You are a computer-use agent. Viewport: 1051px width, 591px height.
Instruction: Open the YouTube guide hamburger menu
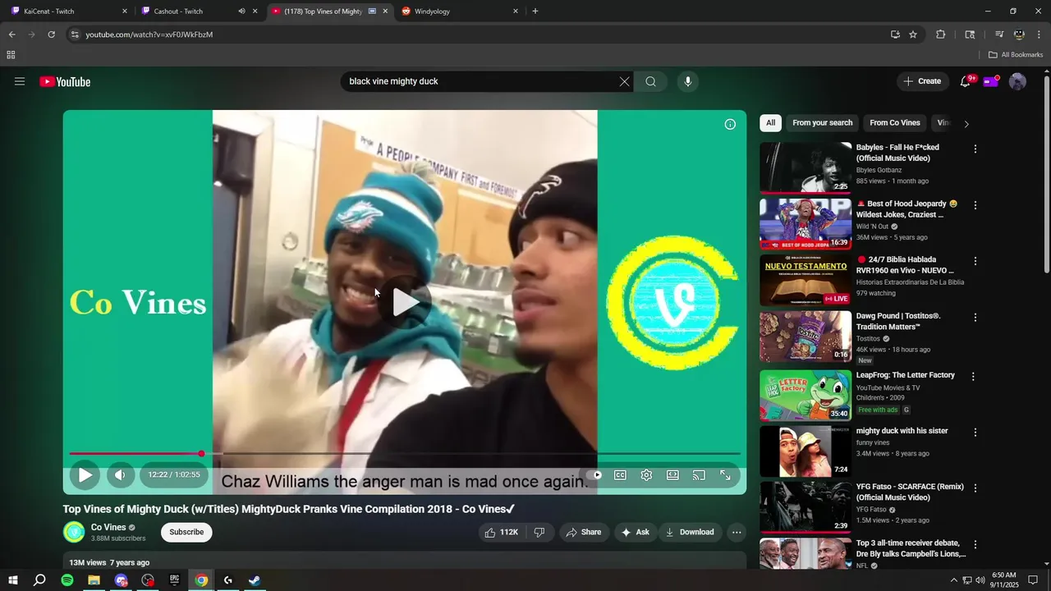[20, 81]
